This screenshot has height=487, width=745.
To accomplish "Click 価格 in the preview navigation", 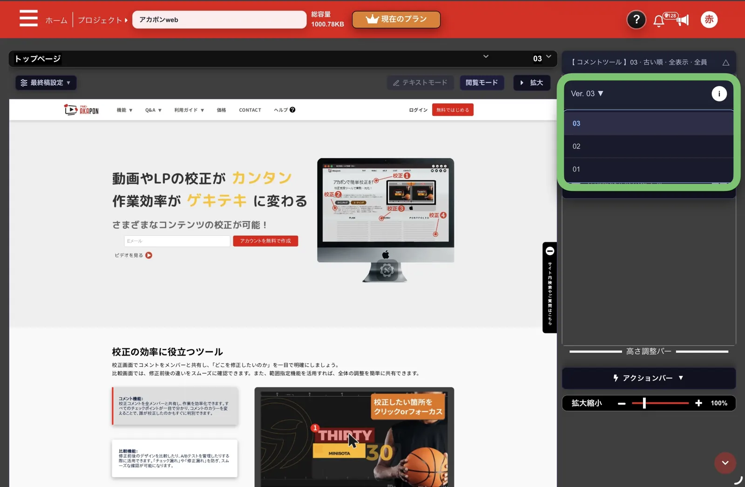I will click(221, 110).
